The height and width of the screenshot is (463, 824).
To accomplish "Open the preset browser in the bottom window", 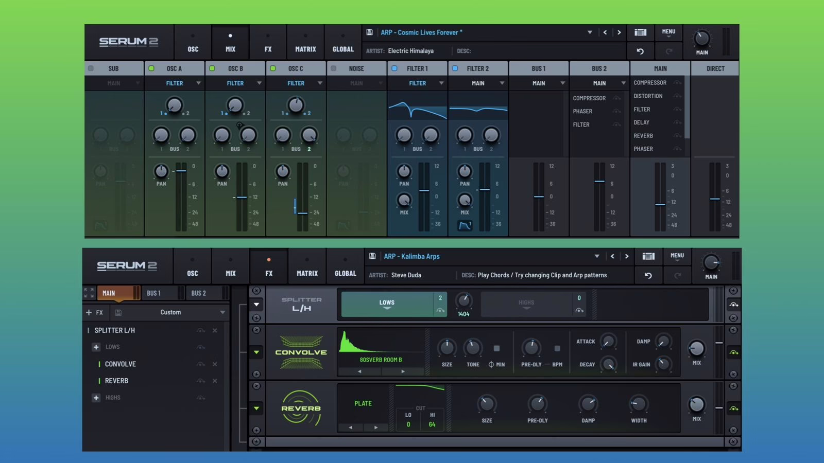I will coord(648,256).
